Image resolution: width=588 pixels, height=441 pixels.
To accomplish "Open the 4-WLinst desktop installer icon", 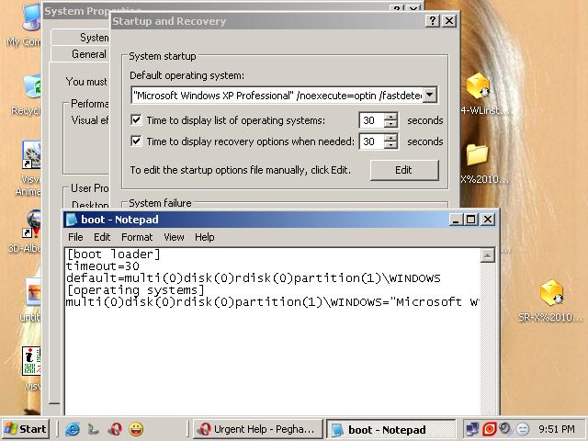I will [x=478, y=88].
